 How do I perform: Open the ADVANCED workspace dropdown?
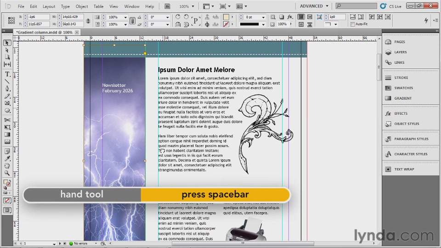pos(314,6)
